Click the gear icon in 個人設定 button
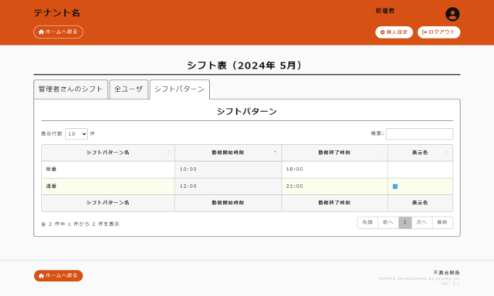This screenshot has height=296, width=494. [x=383, y=32]
